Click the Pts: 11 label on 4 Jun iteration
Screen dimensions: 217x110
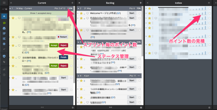coord(133,76)
